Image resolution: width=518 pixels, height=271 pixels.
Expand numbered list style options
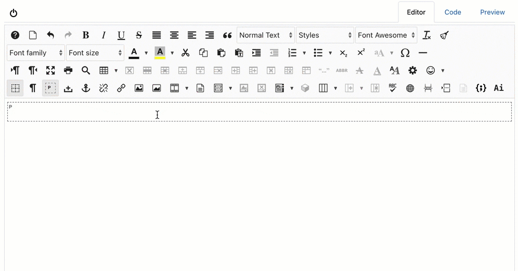[304, 53]
